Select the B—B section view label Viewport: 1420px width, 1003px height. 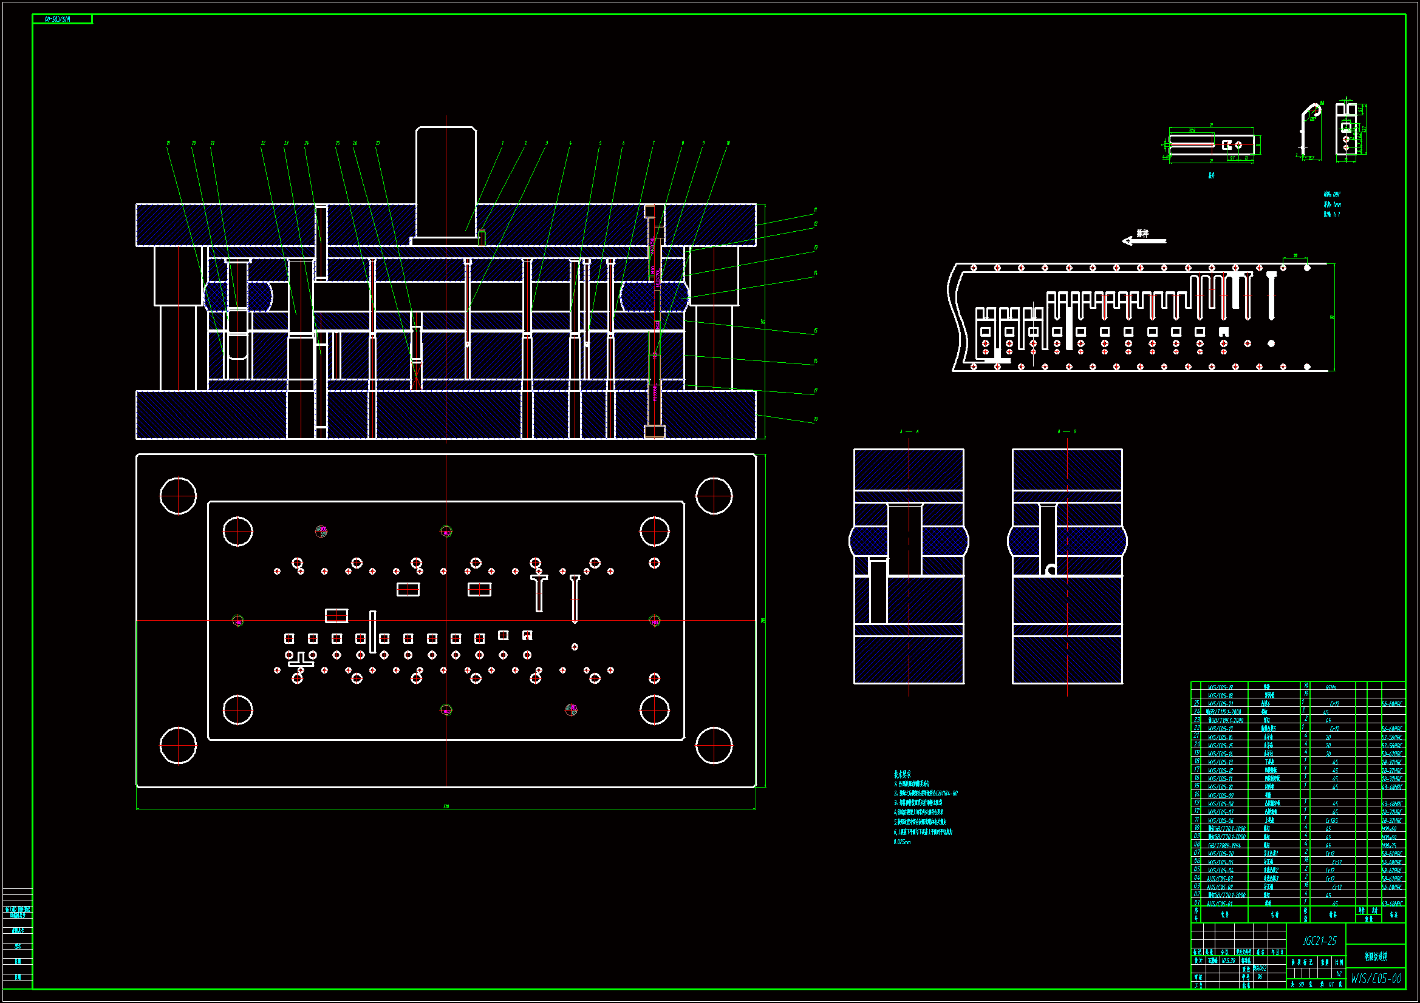1067,431
